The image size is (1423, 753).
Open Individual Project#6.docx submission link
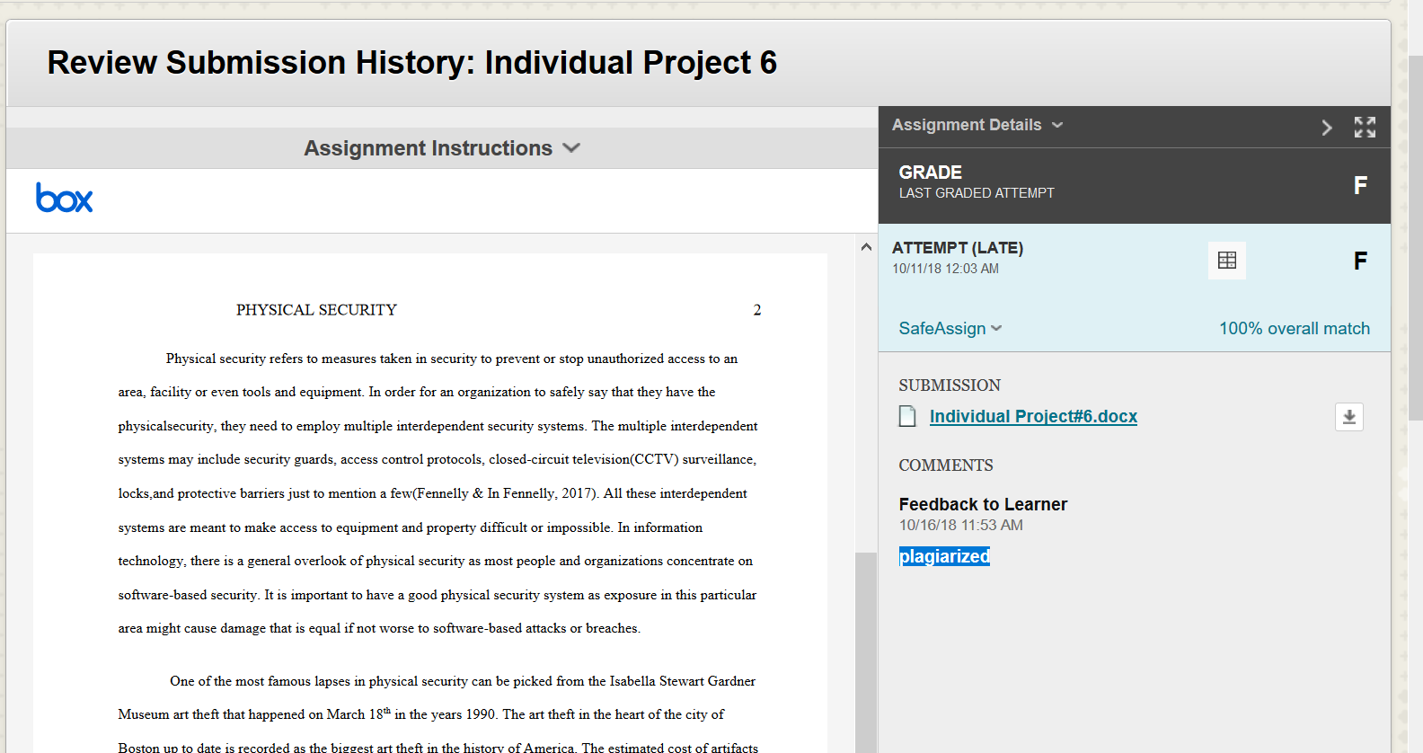[x=1033, y=416]
